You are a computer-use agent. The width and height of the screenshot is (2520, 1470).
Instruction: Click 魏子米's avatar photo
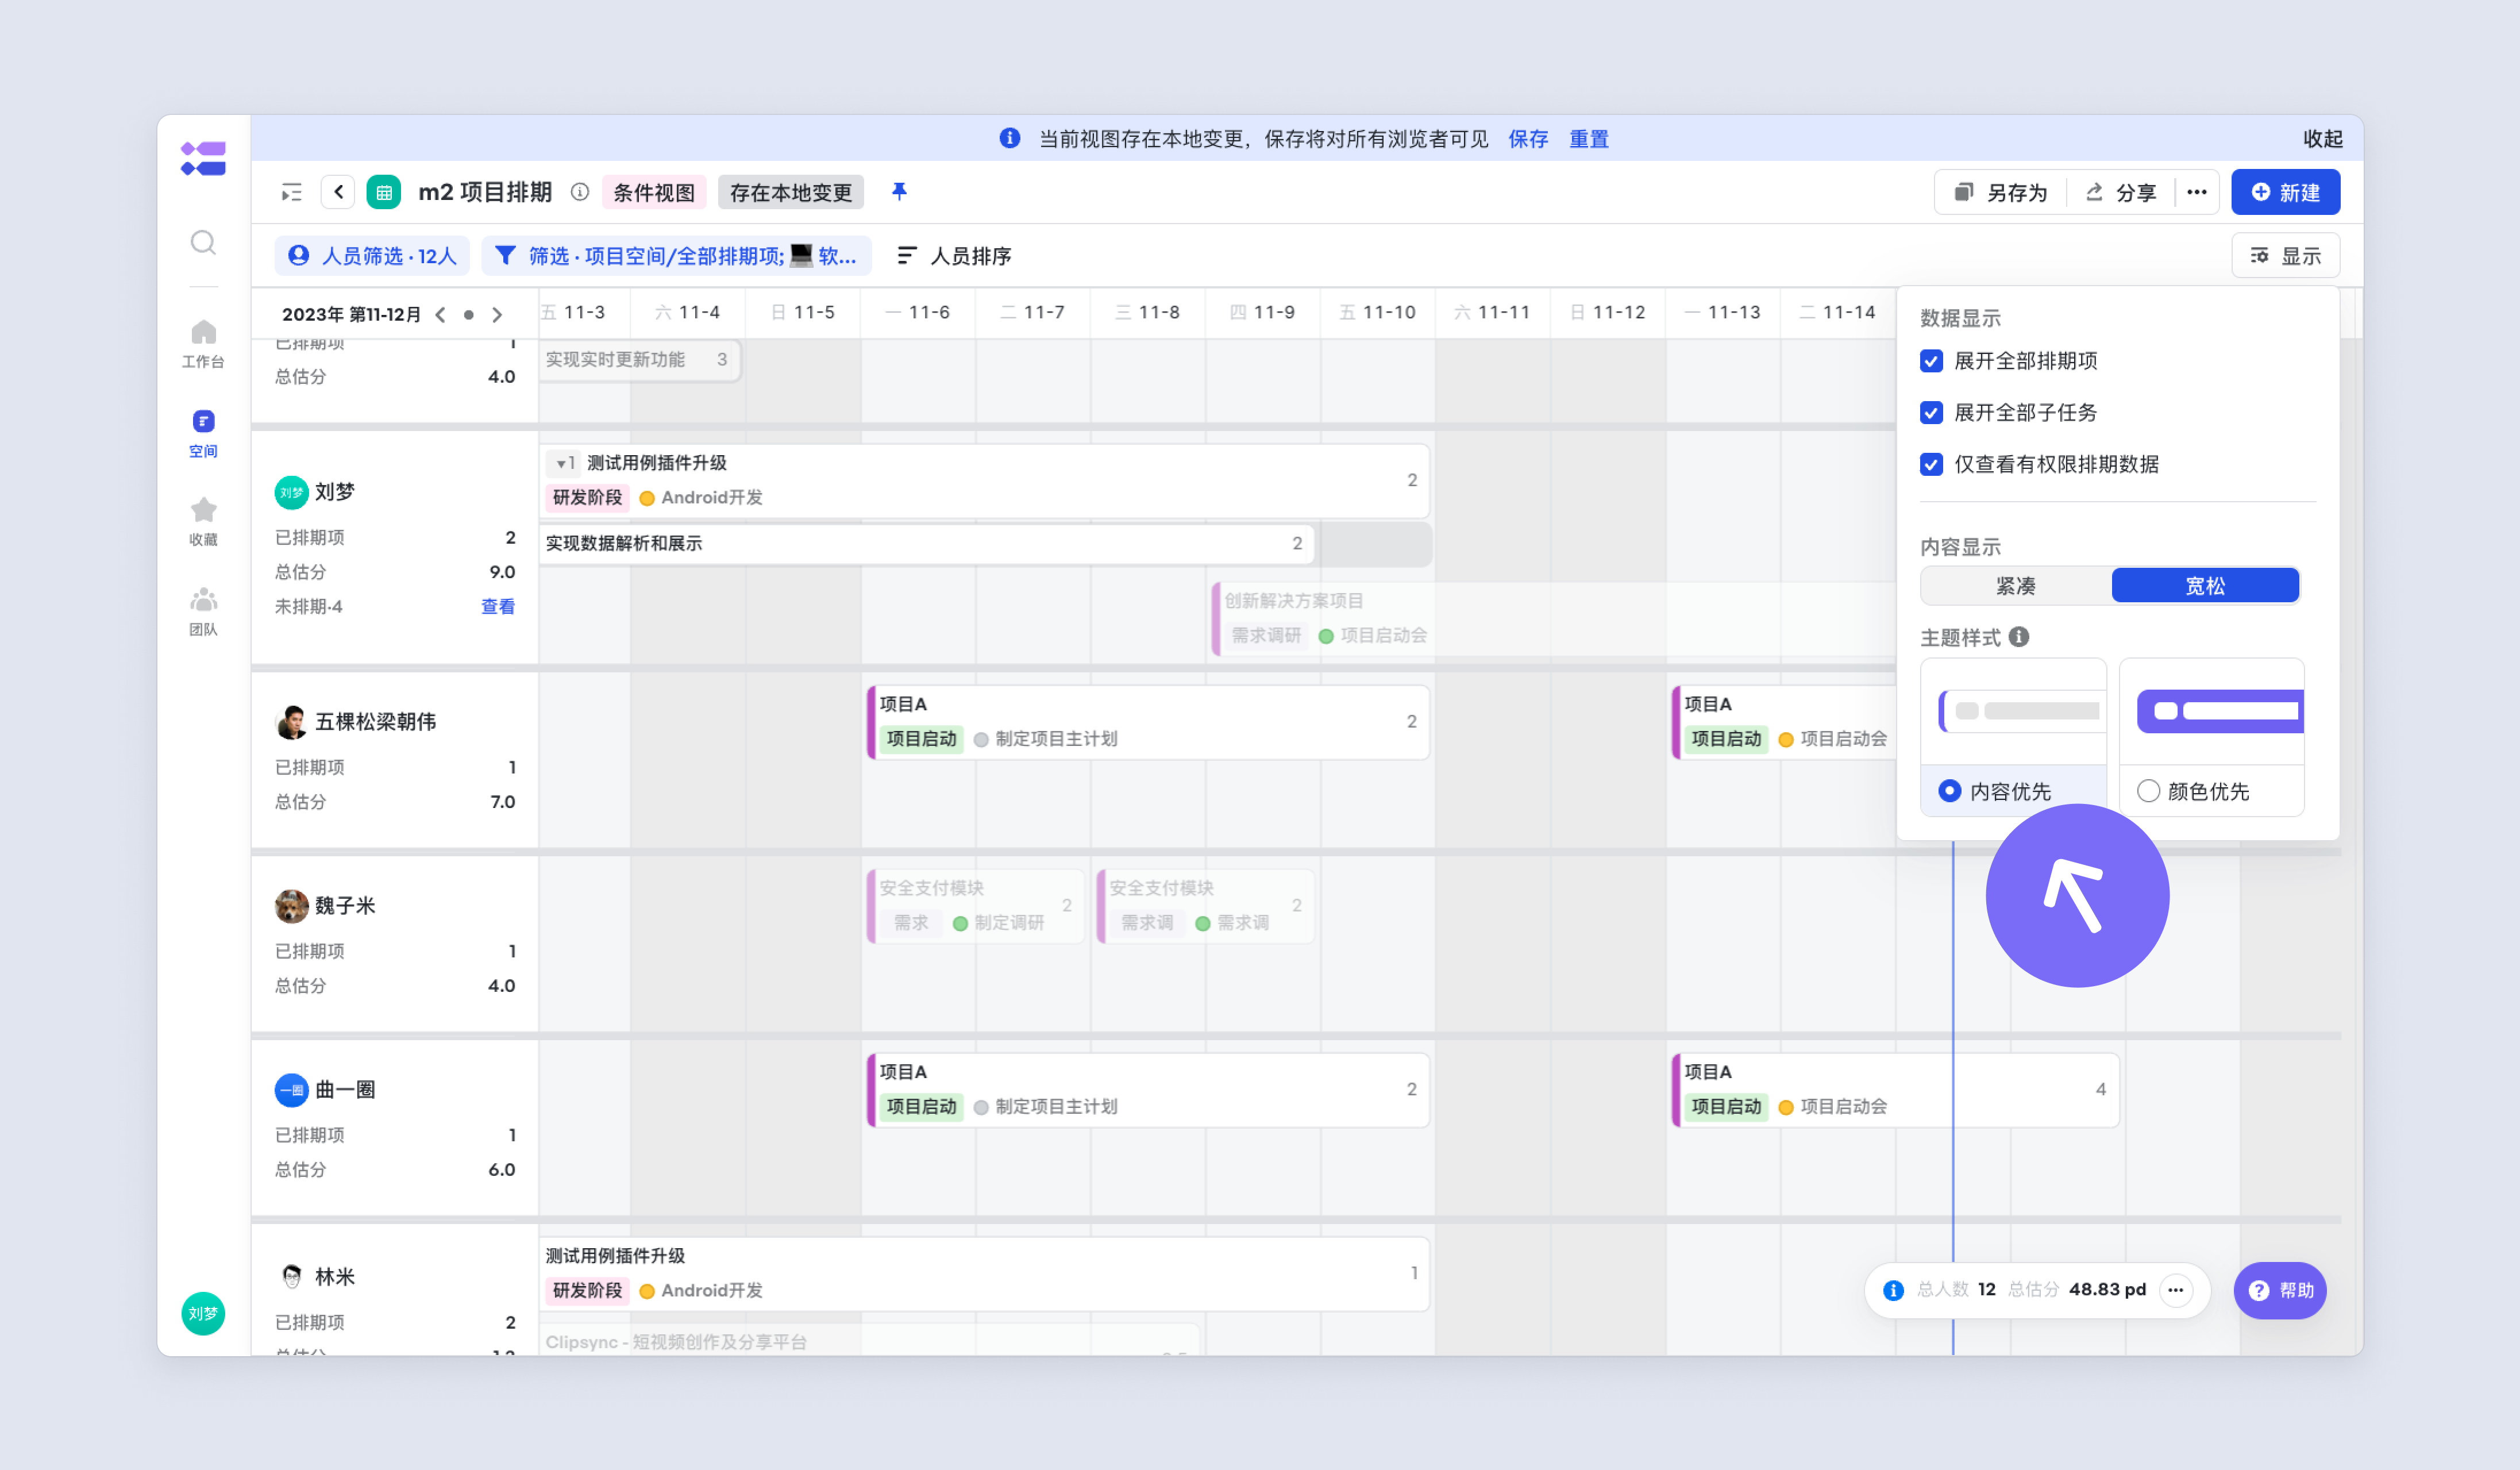pyautogui.click(x=291, y=906)
